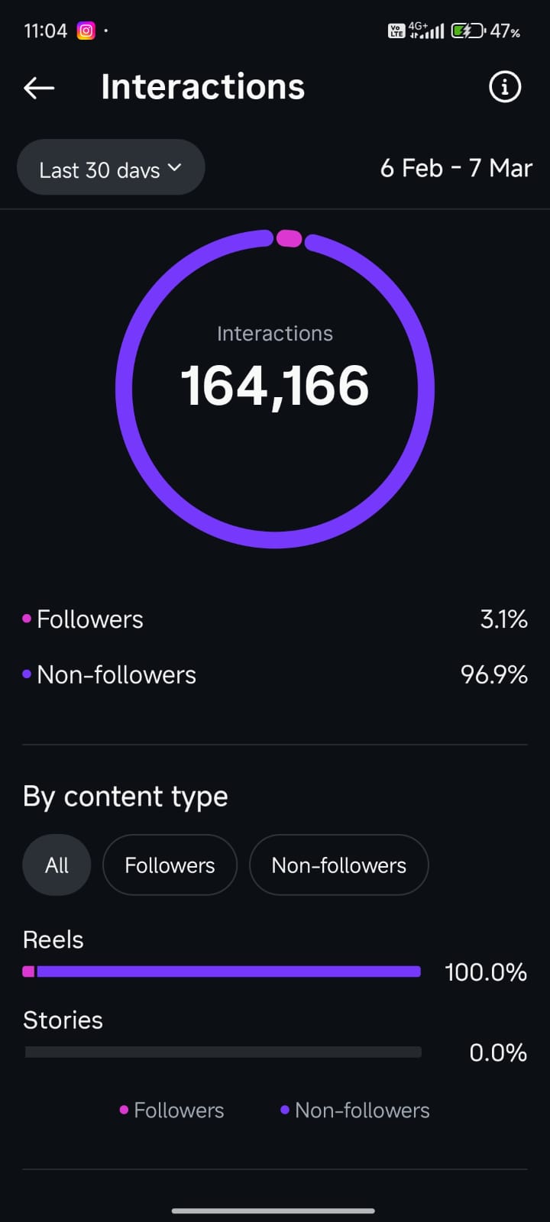Tap the Stories content type label

[63, 1020]
